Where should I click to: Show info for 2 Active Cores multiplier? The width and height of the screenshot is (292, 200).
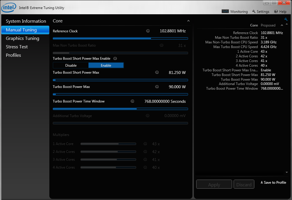[x=145, y=152]
